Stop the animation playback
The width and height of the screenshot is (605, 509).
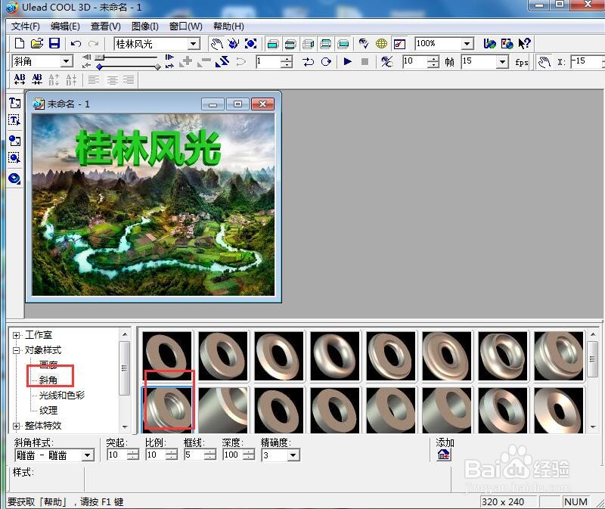(x=365, y=61)
